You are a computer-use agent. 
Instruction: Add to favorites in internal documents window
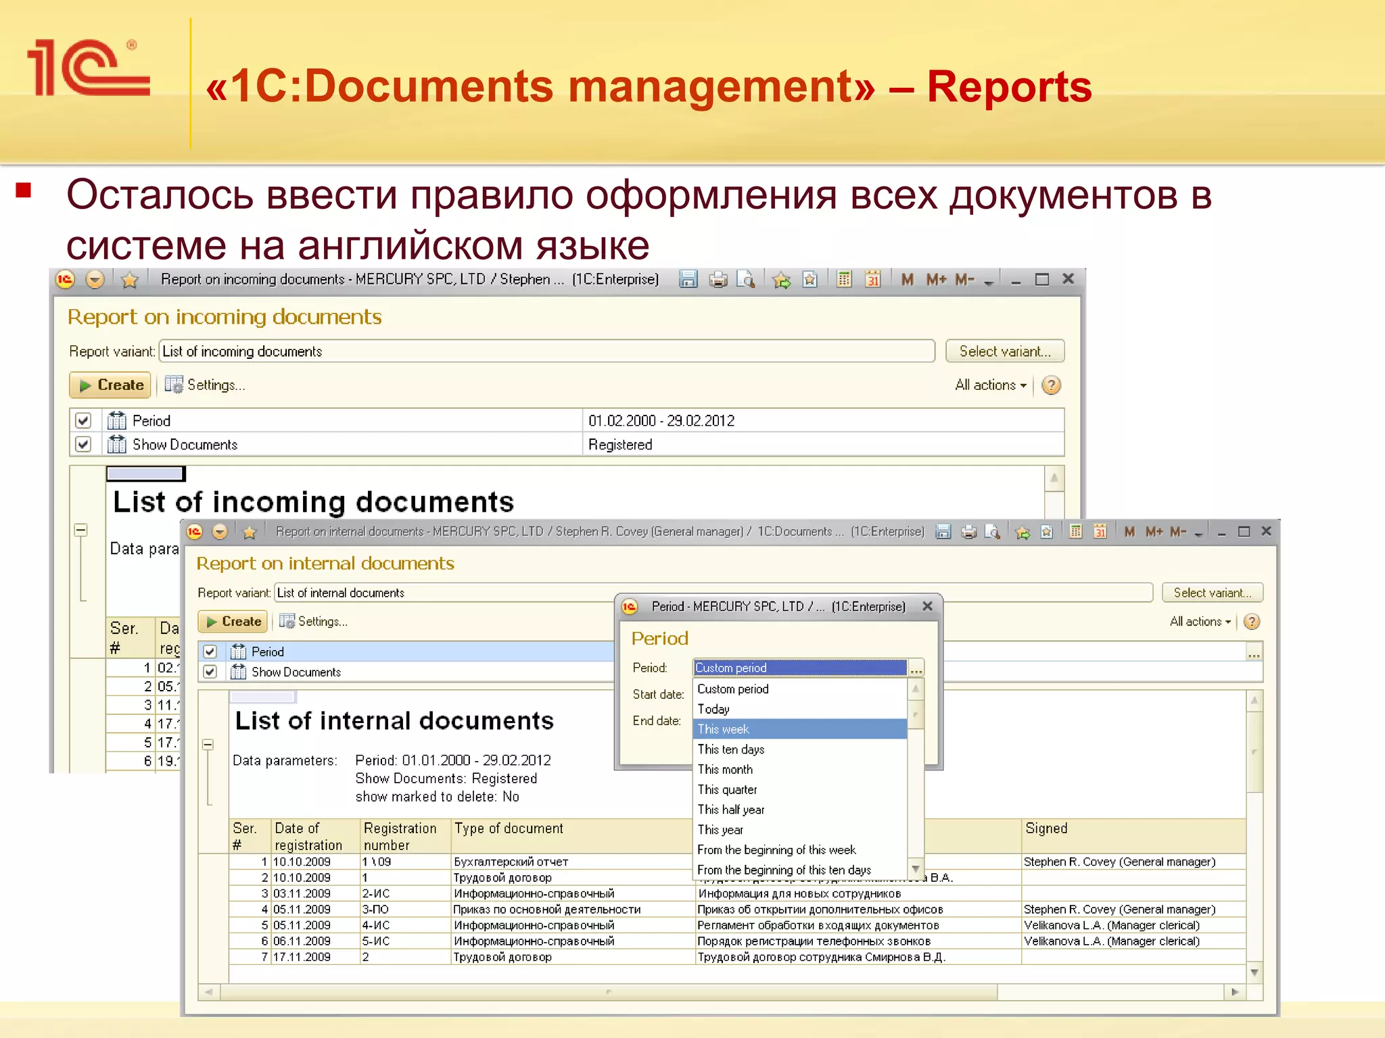click(1023, 532)
